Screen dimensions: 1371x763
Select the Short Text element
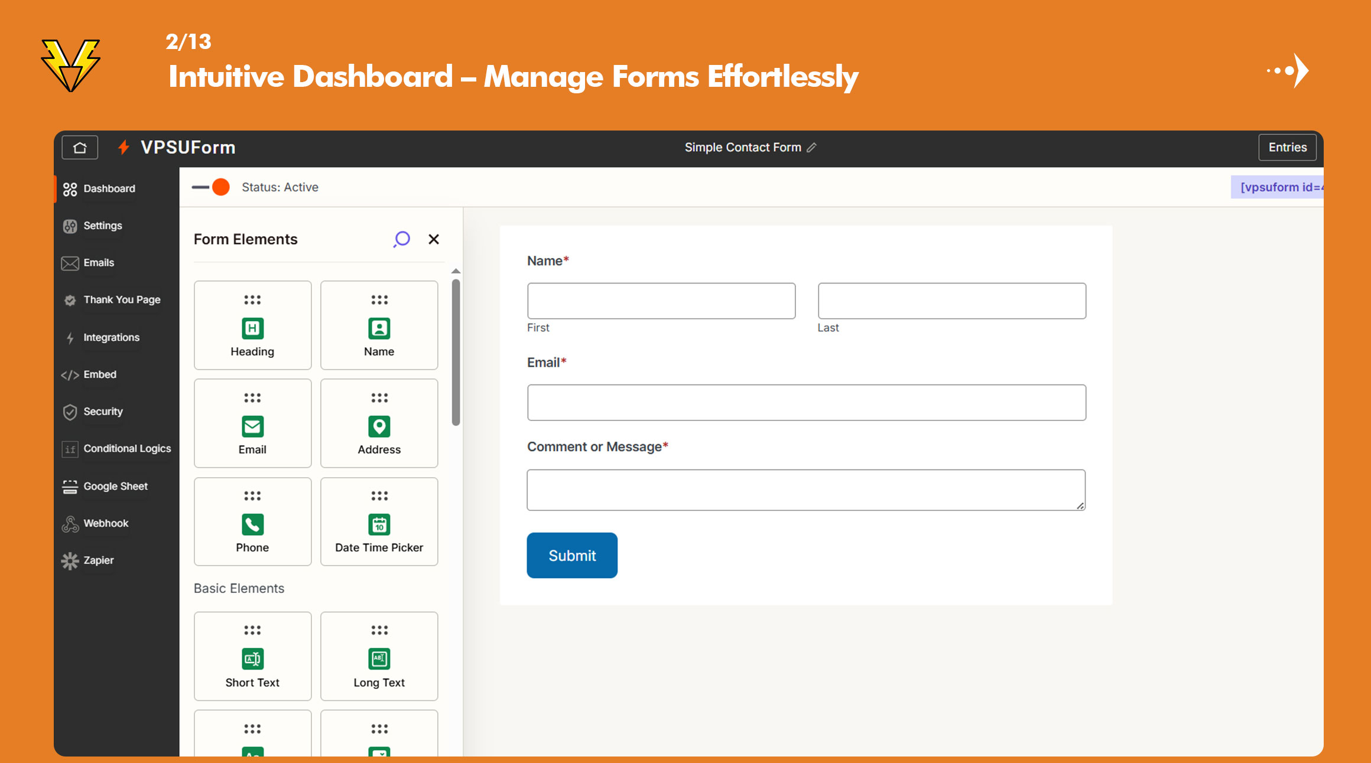tap(252, 656)
